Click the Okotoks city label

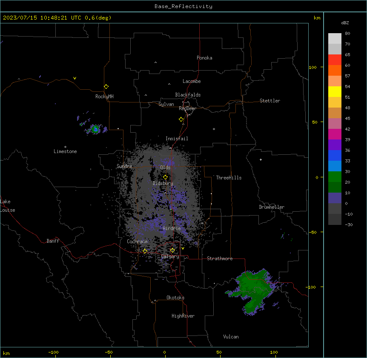coord(175,298)
